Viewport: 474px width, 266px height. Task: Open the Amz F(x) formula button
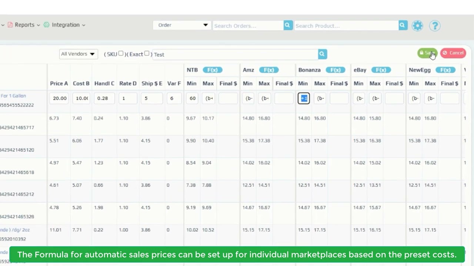[x=268, y=70]
